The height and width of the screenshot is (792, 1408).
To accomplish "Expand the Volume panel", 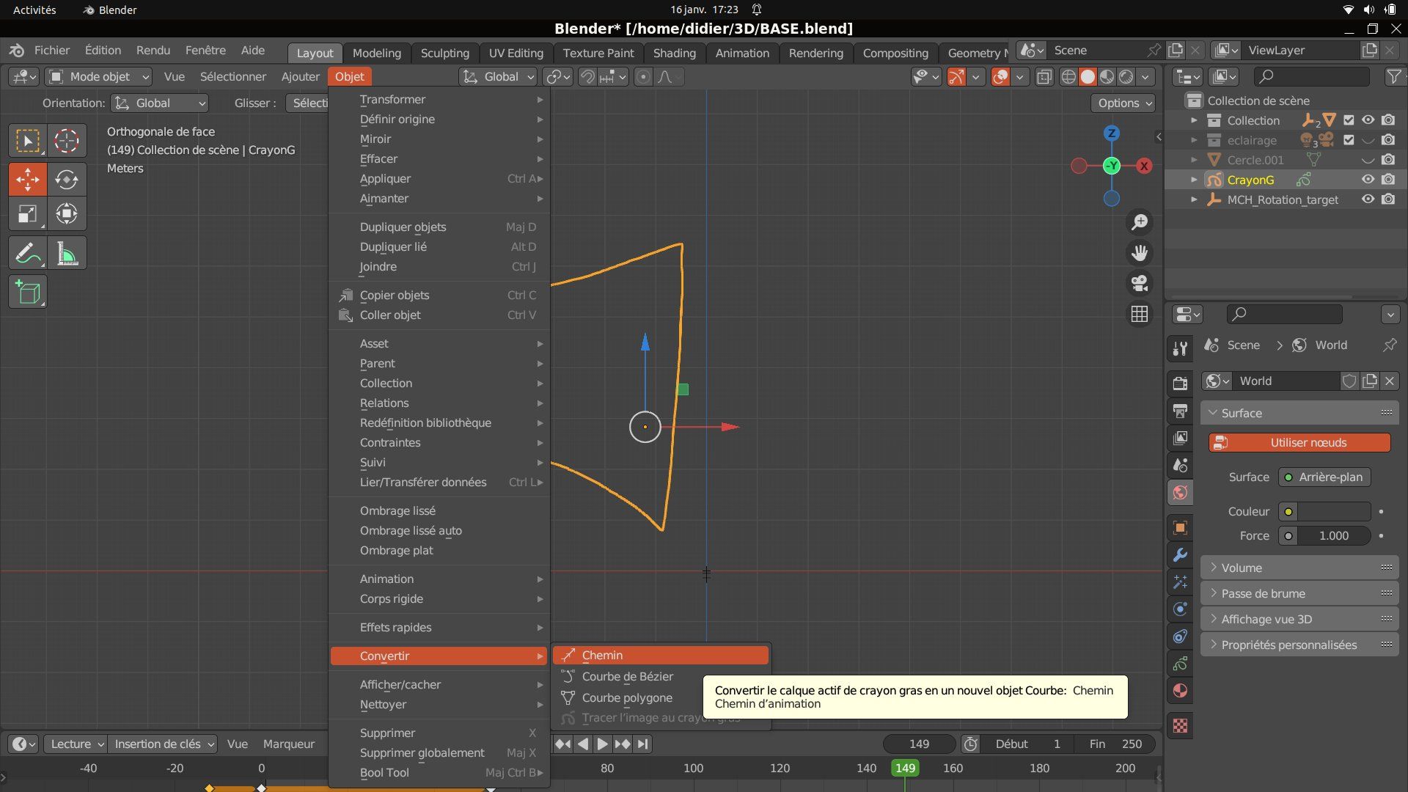I will [x=1241, y=568].
